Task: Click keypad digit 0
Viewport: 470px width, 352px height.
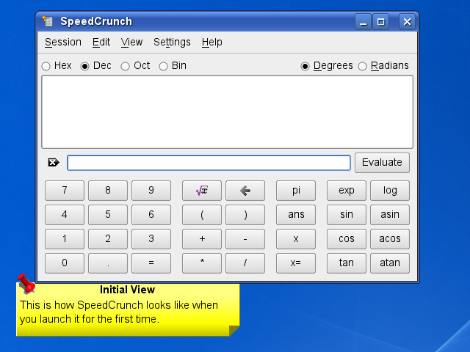Action: 65,263
